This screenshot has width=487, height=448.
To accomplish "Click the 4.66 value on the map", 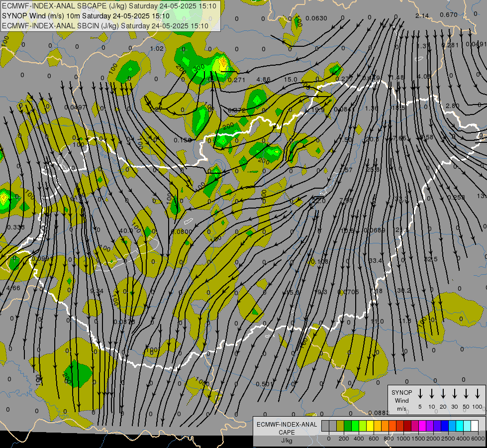I will coord(13,288).
